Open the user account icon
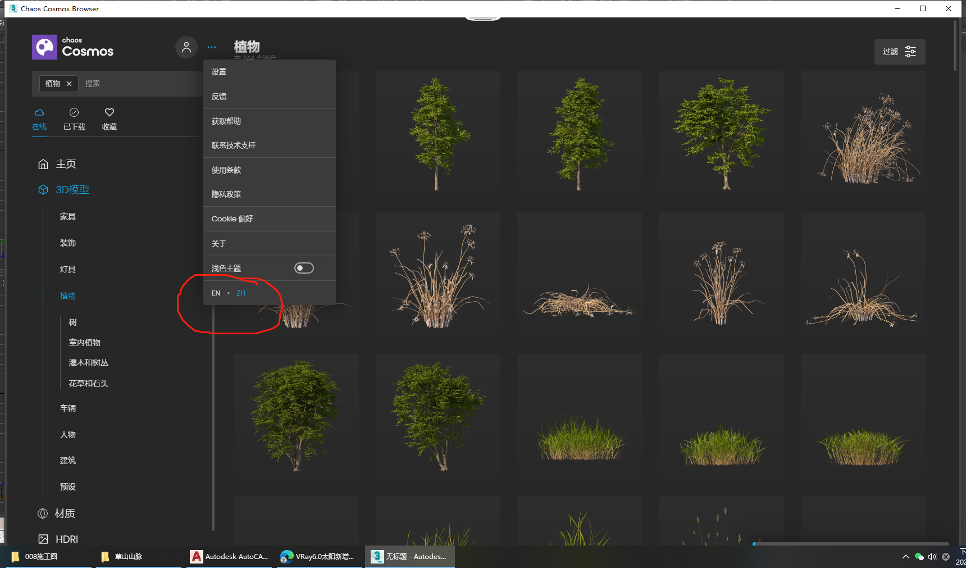Screen dimensions: 966x568 (186, 47)
